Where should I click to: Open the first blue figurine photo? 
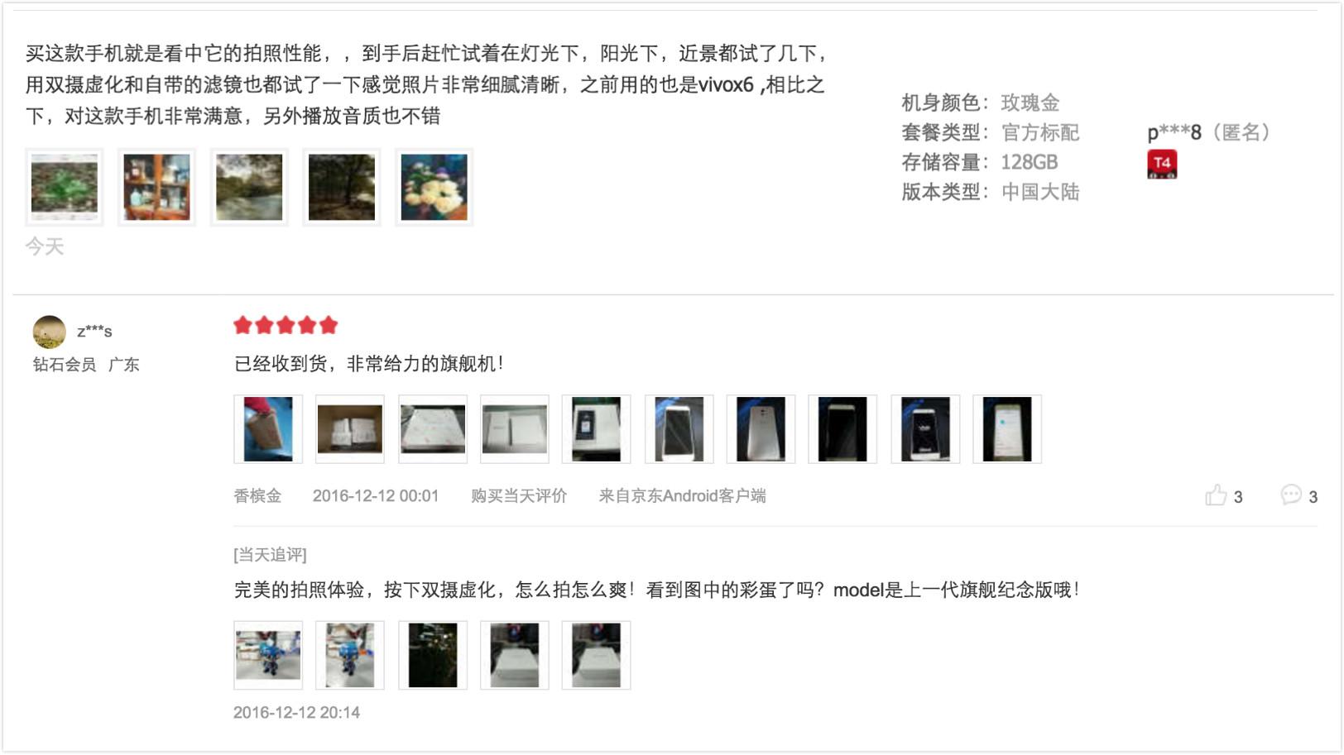tap(268, 655)
